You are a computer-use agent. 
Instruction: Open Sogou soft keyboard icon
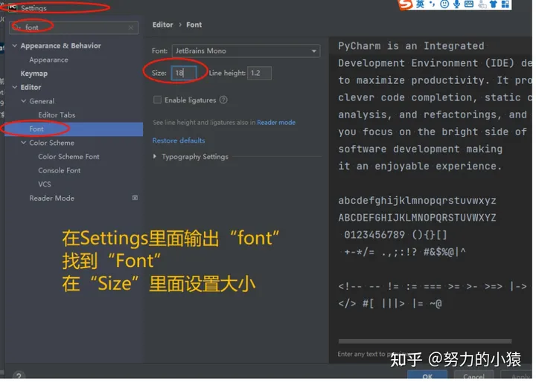tap(469, 4)
